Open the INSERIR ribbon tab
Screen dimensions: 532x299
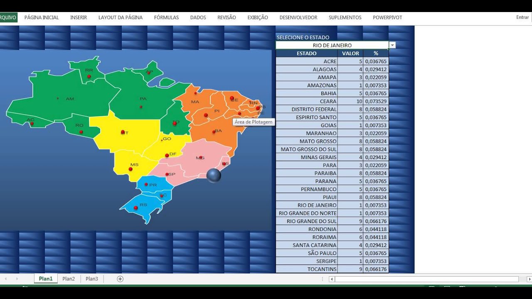(79, 17)
